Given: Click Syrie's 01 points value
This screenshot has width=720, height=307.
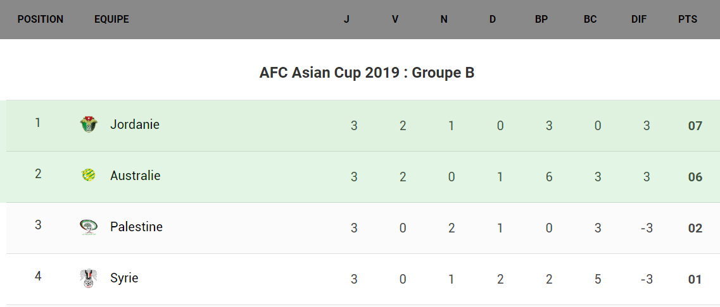Looking at the screenshot, I should click(695, 279).
